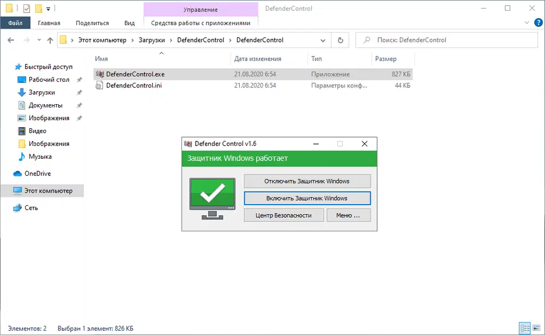545x335 pixels.
Task: Go back with the left arrow
Action: click(x=11, y=40)
